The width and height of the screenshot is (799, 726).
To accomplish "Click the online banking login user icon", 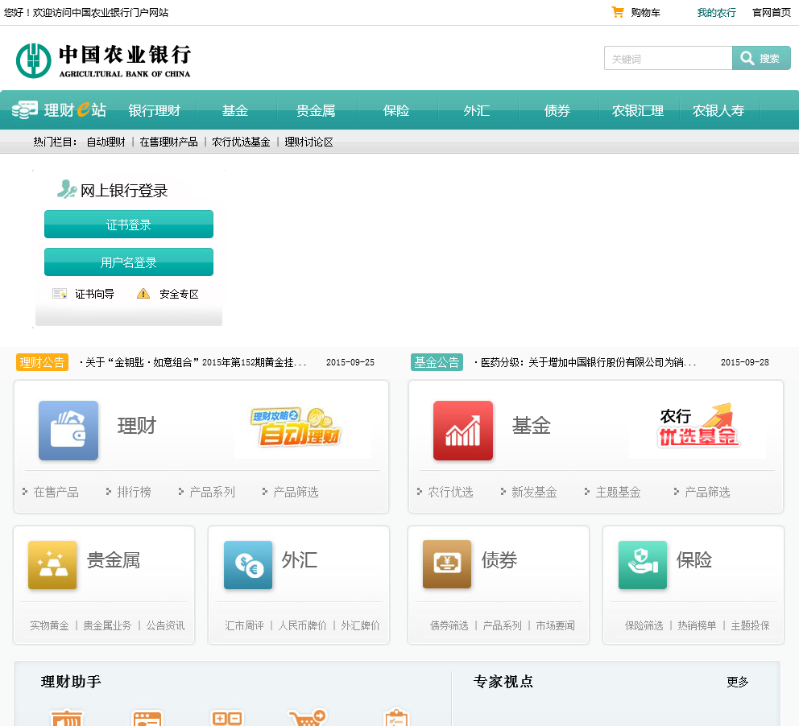I will point(67,189).
